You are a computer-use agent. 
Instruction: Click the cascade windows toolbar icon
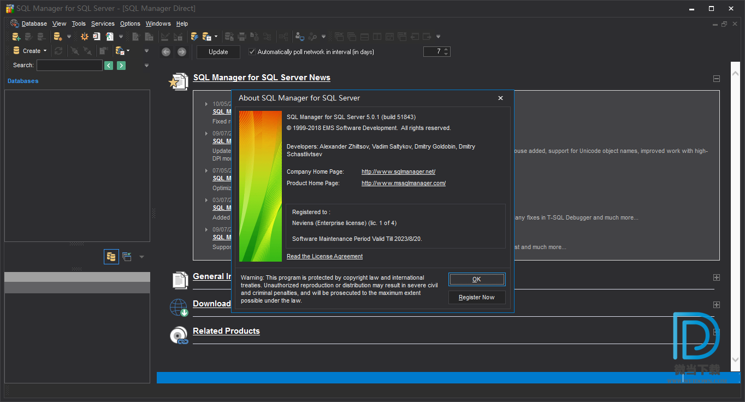352,37
